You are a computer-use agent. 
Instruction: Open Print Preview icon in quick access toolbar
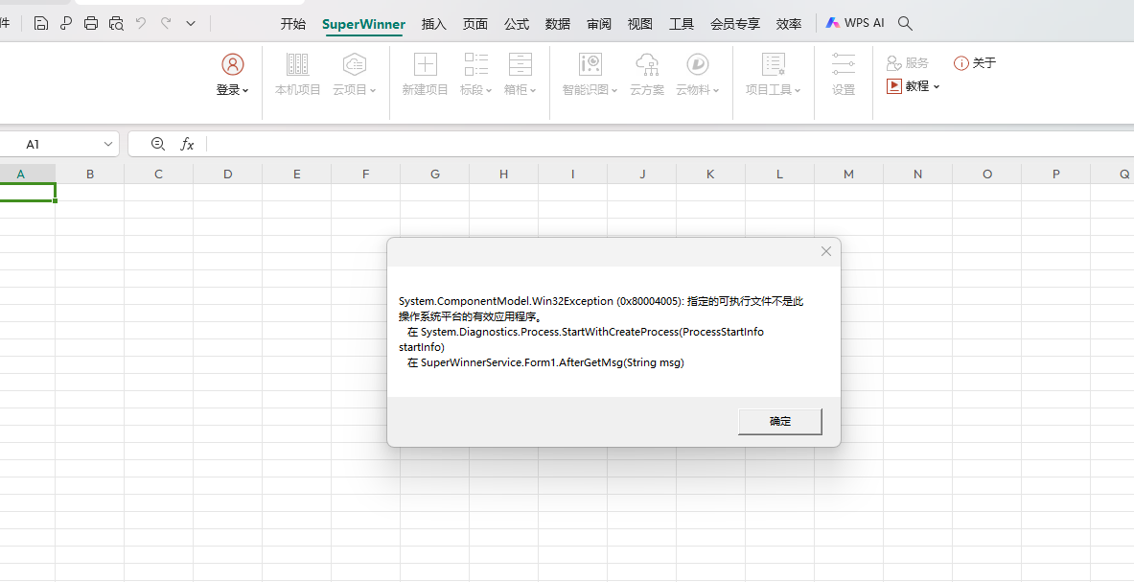pyautogui.click(x=116, y=23)
